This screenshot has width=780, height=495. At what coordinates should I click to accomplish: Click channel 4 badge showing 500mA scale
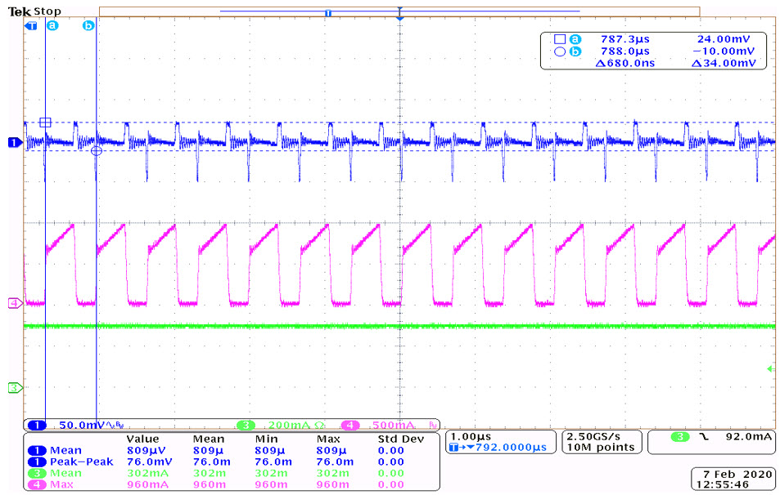pyautogui.click(x=385, y=426)
